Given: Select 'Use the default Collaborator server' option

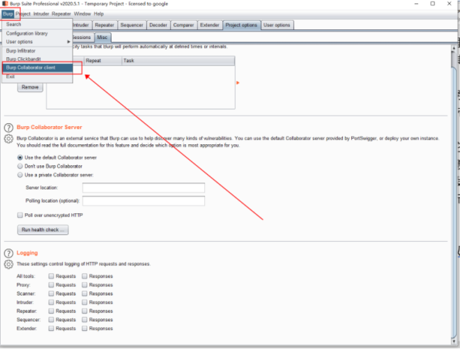Looking at the screenshot, I should pos(20,157).
